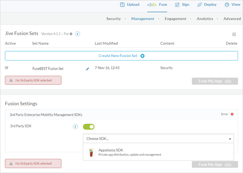
Task: Click the Android platform icon
Action: coord(71,34)
